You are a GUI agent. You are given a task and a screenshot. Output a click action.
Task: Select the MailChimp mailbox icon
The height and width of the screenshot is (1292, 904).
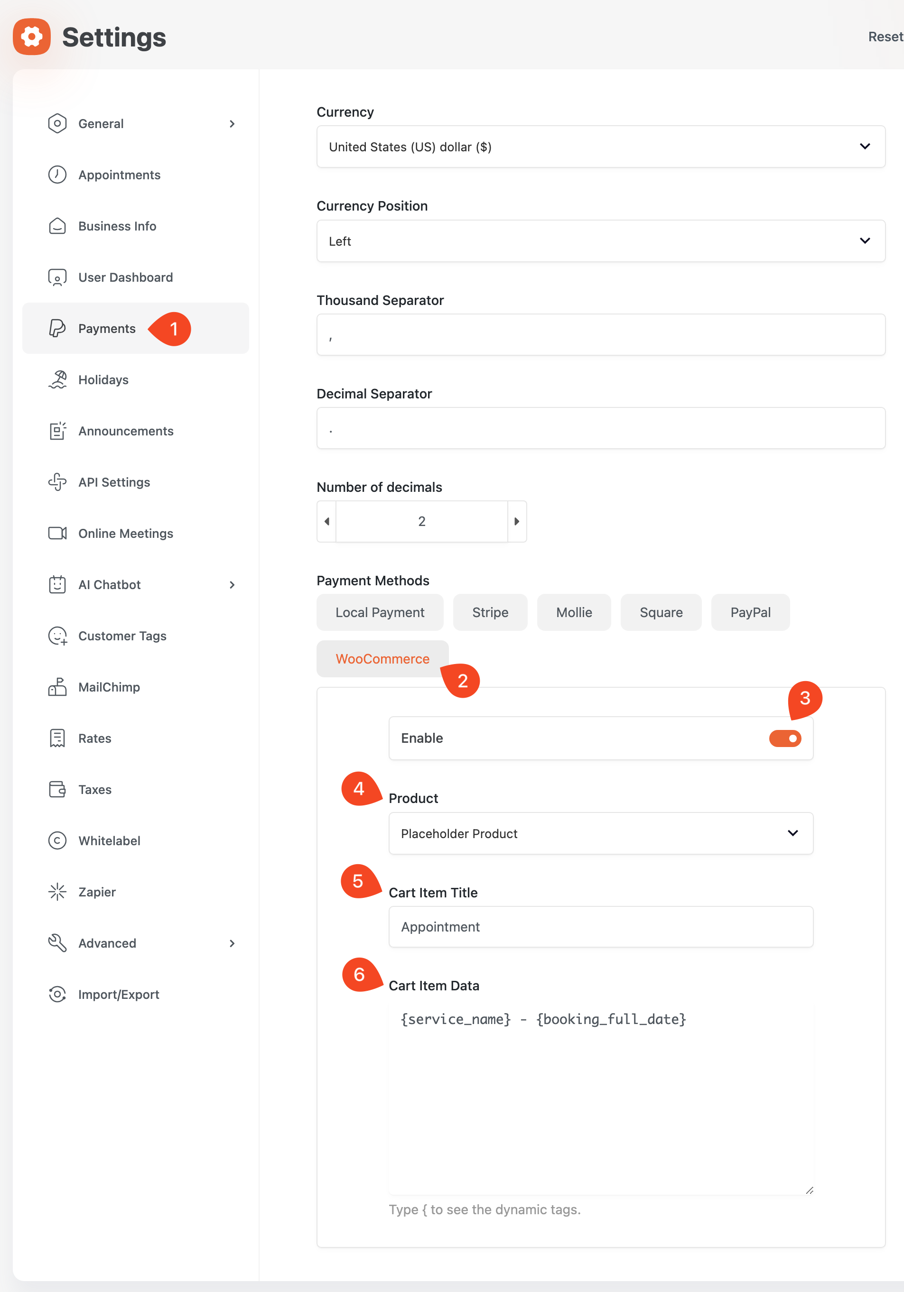click(57, 687)
